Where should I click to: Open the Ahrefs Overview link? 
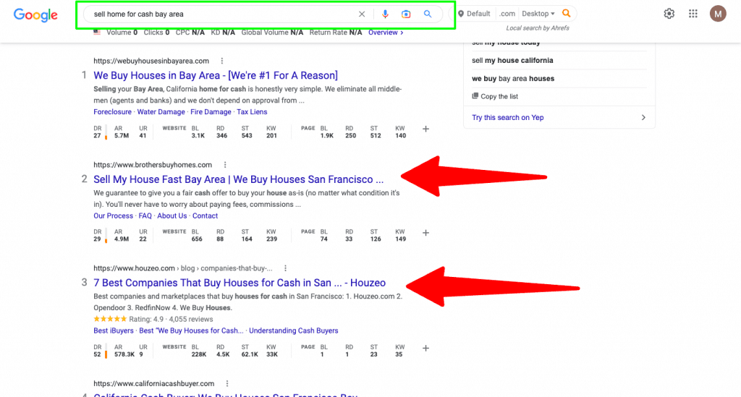386,33
